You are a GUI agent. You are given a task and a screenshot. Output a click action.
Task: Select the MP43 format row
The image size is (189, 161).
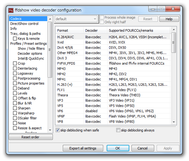coord(113,69)
